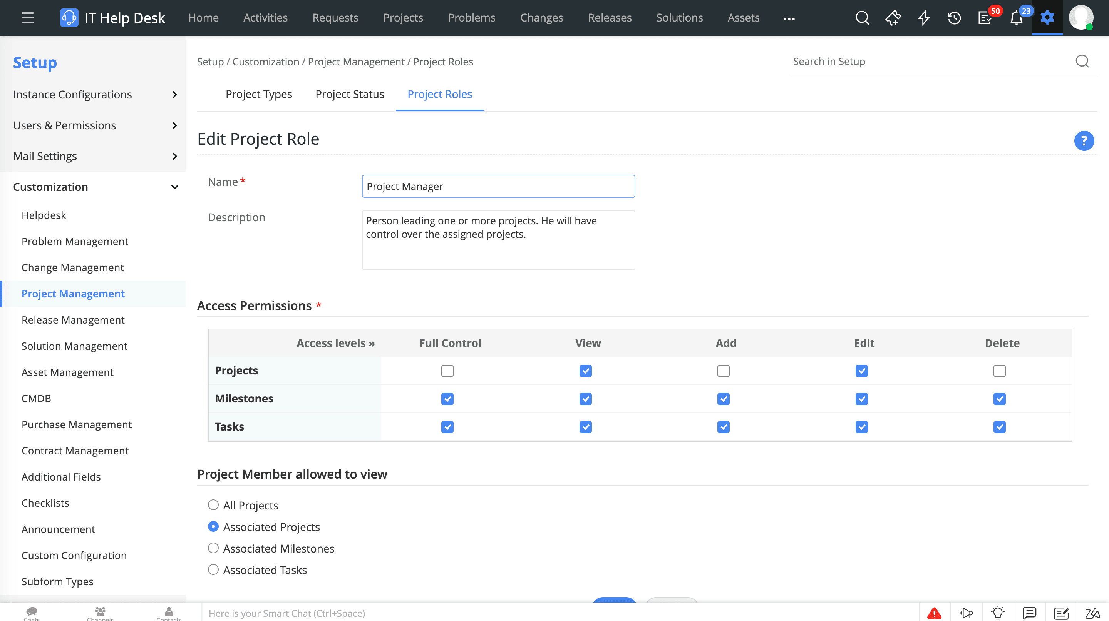Select Associated Tasks radio option
This screenshot has width=1109, height=621.
(x=213, y=569)
